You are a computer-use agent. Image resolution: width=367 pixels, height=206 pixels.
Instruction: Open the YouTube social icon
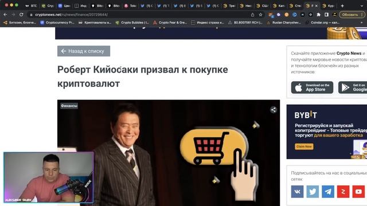tap(358, 192)
